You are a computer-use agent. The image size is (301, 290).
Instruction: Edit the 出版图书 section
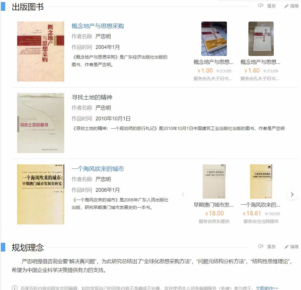(x=291, y=6)
